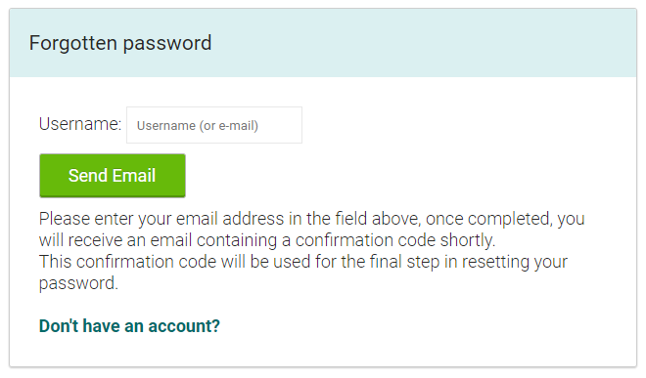This screenshot has width=646, height=378.
Task: Click the bold teal account question link
Action: tap(129, 326)
